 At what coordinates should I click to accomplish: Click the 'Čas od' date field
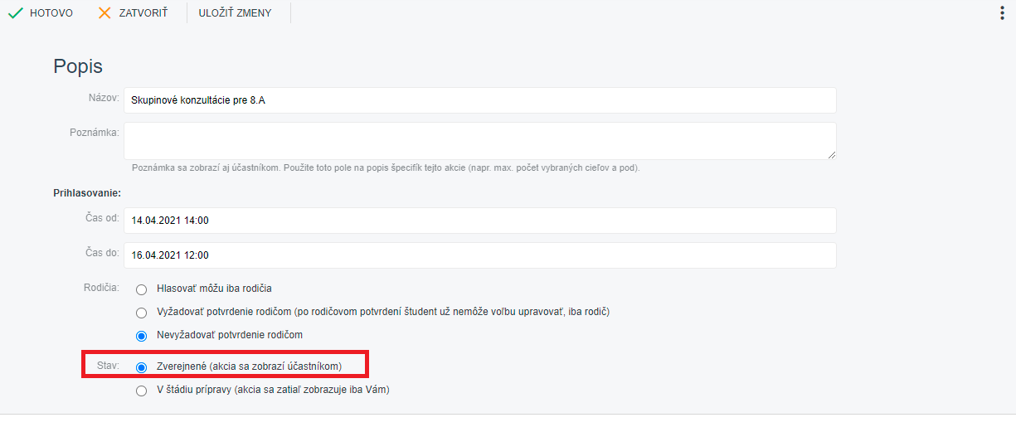coord(480,221)
